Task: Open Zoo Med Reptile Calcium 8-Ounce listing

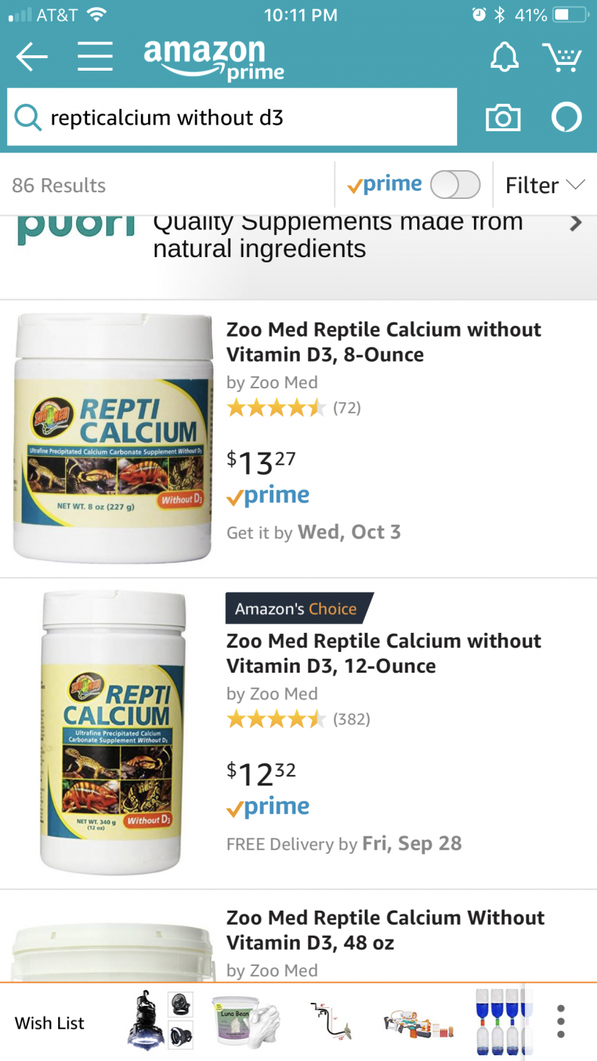Action: (384, 342)
